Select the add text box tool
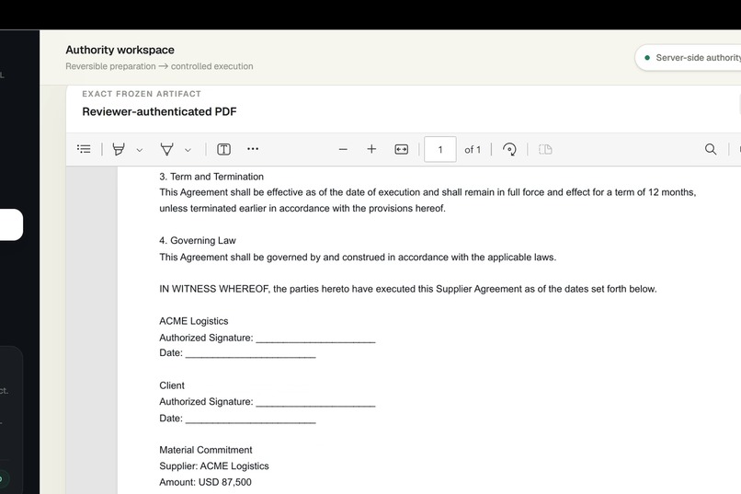741x494 pixels. pos(223,149)
